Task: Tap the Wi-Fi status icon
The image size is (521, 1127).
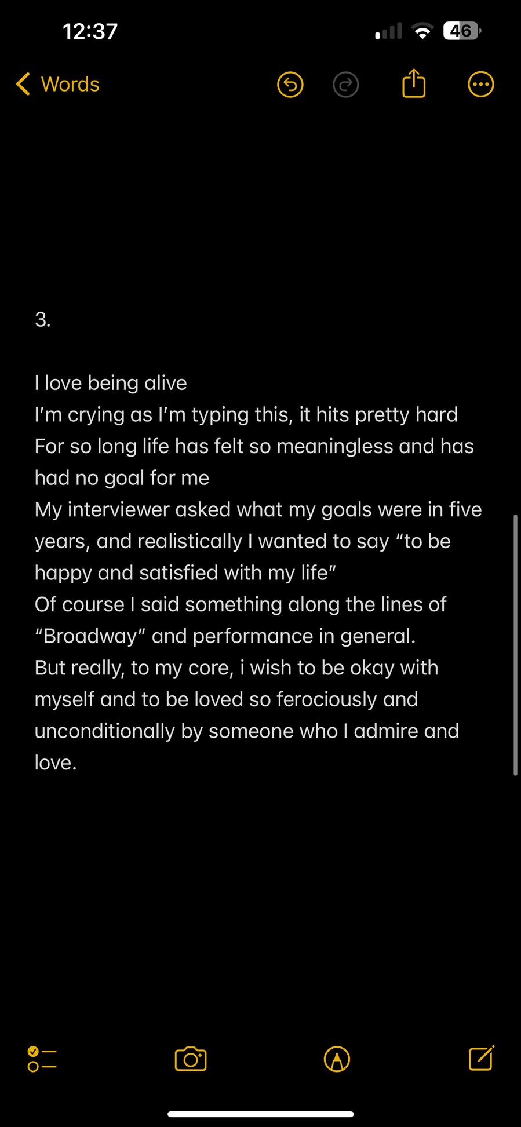Action: pos(423,32)
